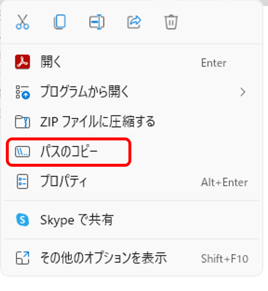Click the path copy icon with backslashes
268x291 pixels.
click(x=22, y=152)
